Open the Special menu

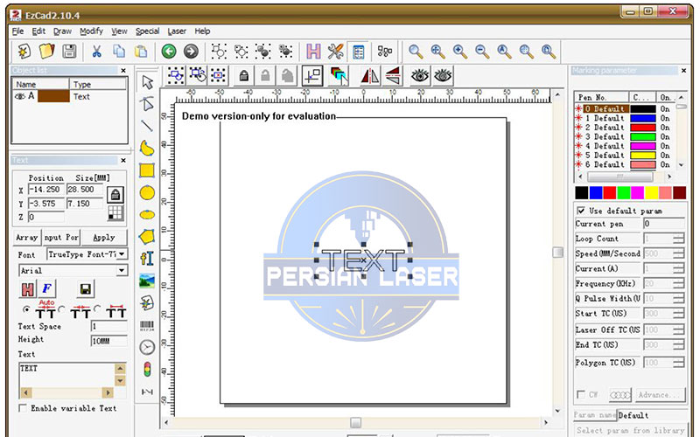pyautogui.click(x=147, y=31)
